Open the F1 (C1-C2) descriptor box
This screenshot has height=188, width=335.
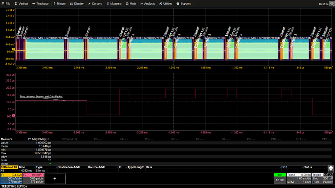[11, 178]
